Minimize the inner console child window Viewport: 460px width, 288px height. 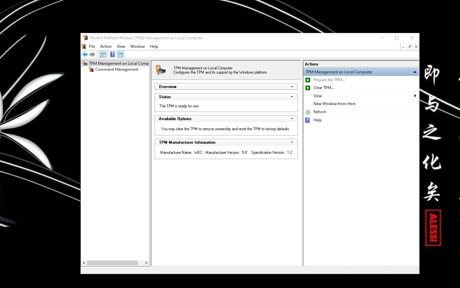(x=404, y=47)
